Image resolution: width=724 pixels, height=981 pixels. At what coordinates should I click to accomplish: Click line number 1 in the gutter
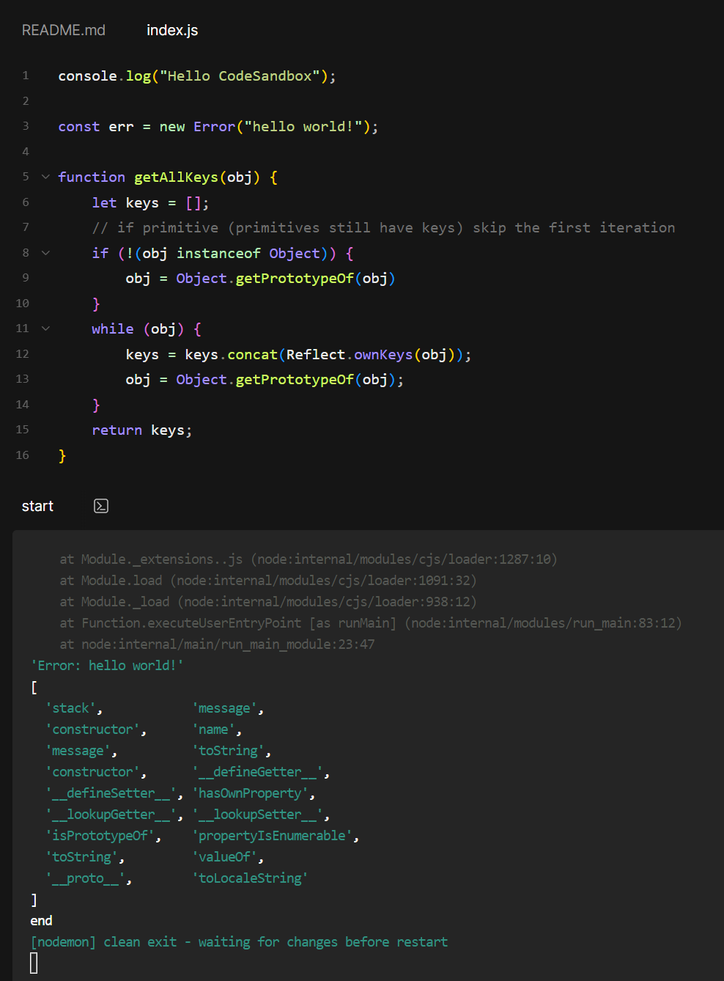pyautogui.click(x=26, y=76)
